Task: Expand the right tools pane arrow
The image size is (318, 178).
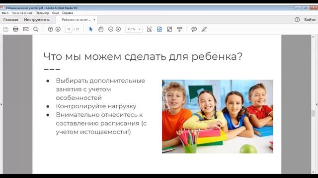Action: pos(317,104)
